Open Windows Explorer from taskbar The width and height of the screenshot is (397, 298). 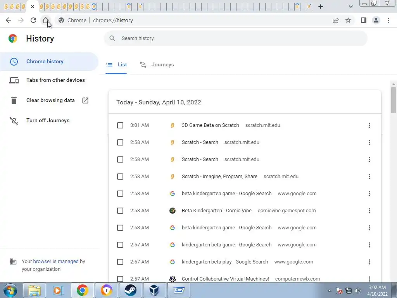(35, 290)
